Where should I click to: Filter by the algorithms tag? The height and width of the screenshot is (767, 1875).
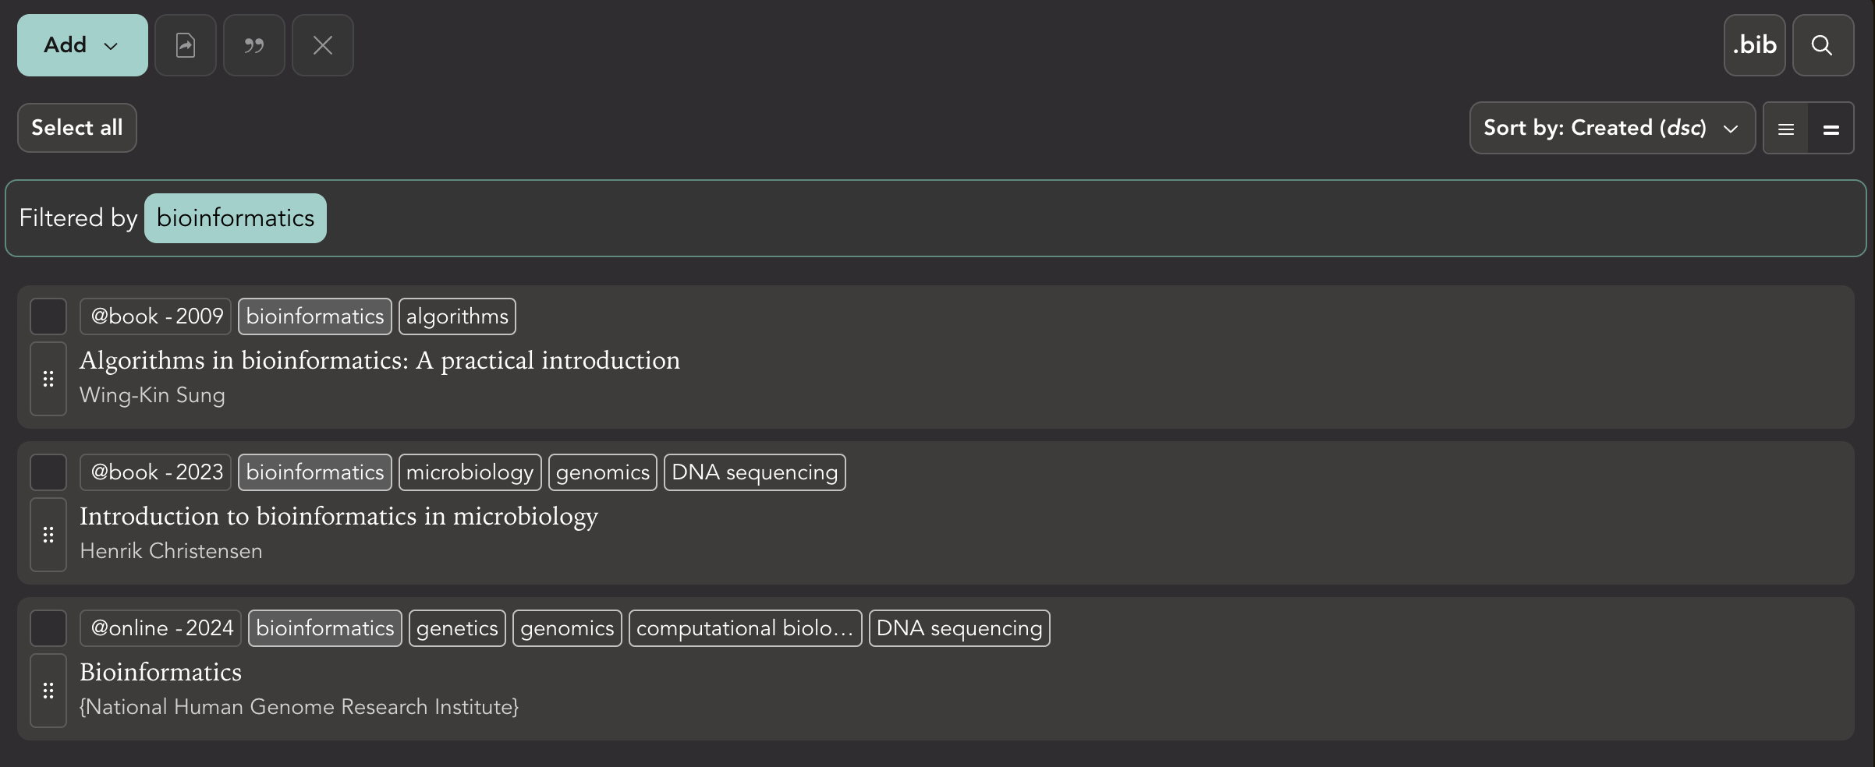[457, 316]
